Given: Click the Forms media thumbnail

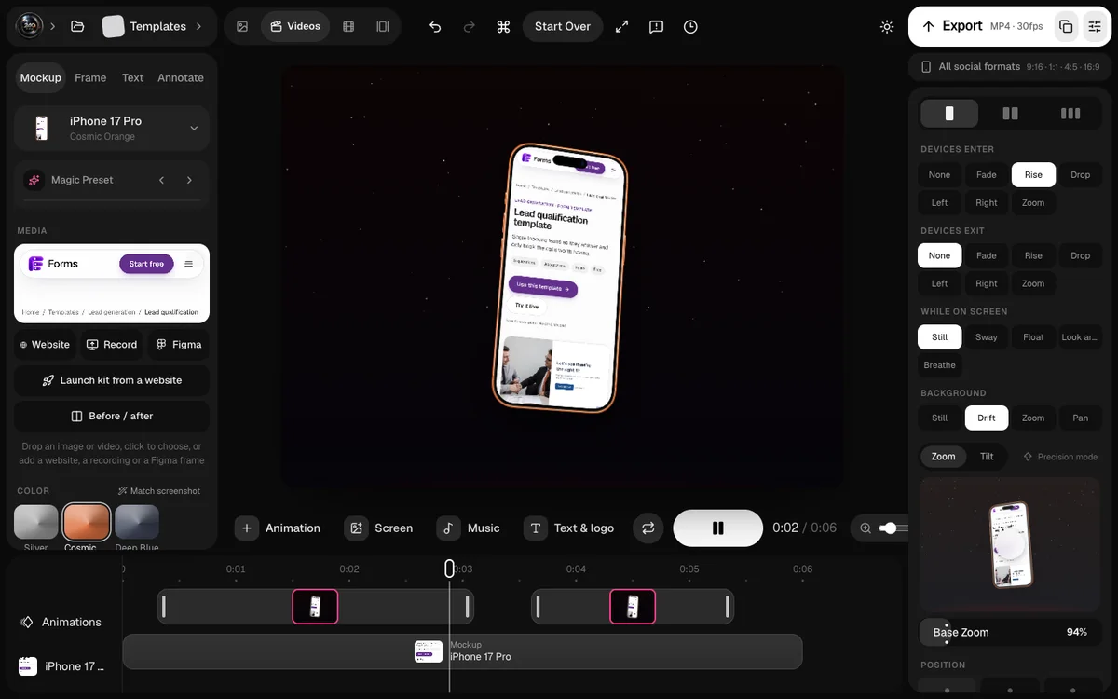Looking at the screenshot, I should (112, 283).
